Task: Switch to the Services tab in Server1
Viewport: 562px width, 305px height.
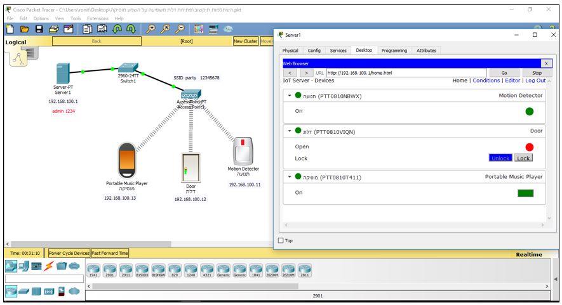Action: (338, 51)
